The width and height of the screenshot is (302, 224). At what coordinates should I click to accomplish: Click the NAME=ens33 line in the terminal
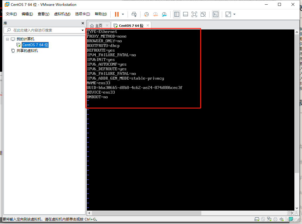(x=98, y=83)
